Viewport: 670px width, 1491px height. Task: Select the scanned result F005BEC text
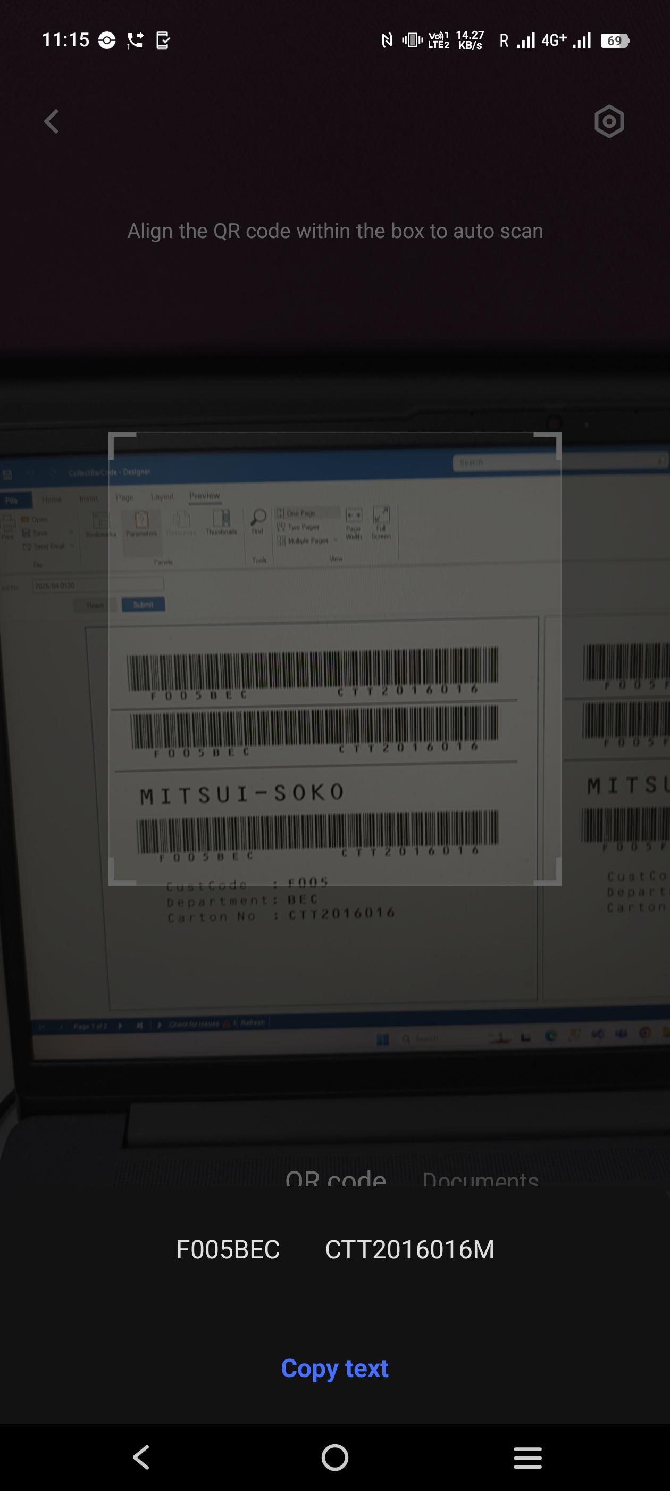tap(228, 1250)
